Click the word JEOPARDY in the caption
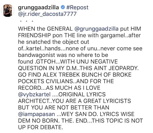This screenshot has width=153, height=133. point(123,68)
